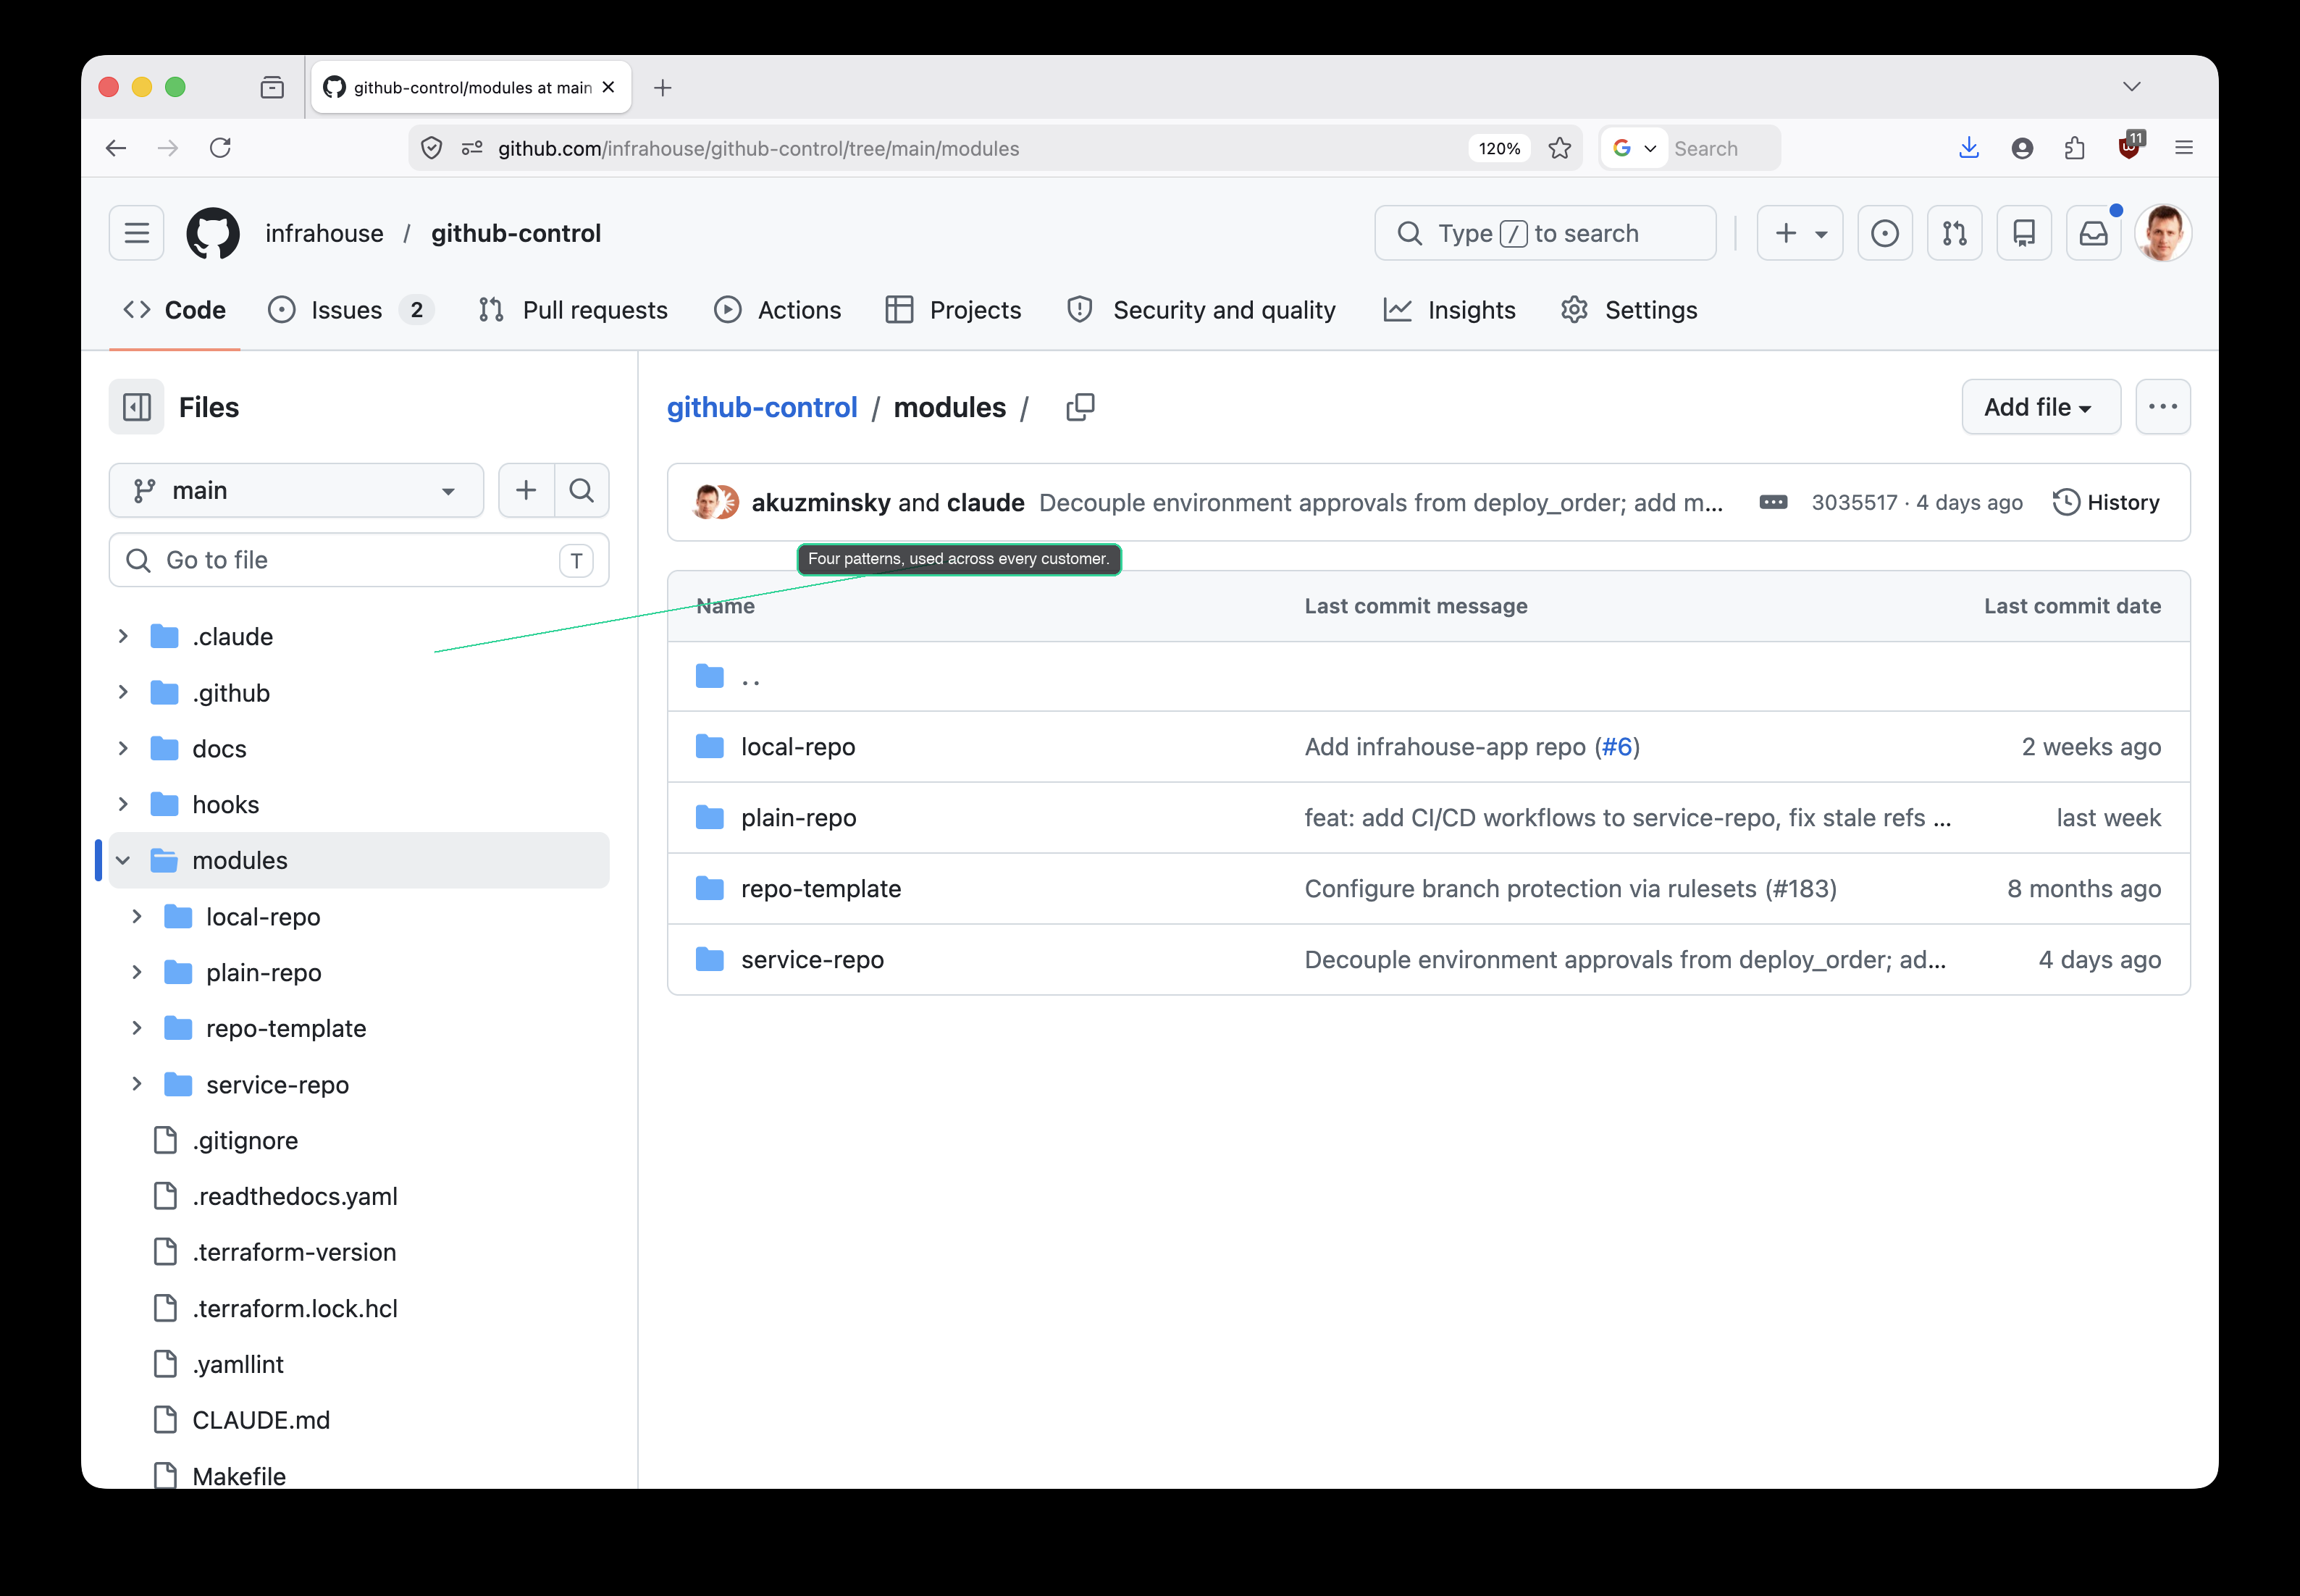This screenshot has width=2300, height=1596.
Task: Reset the 120% page zoom indicator
Action: 1499,148
